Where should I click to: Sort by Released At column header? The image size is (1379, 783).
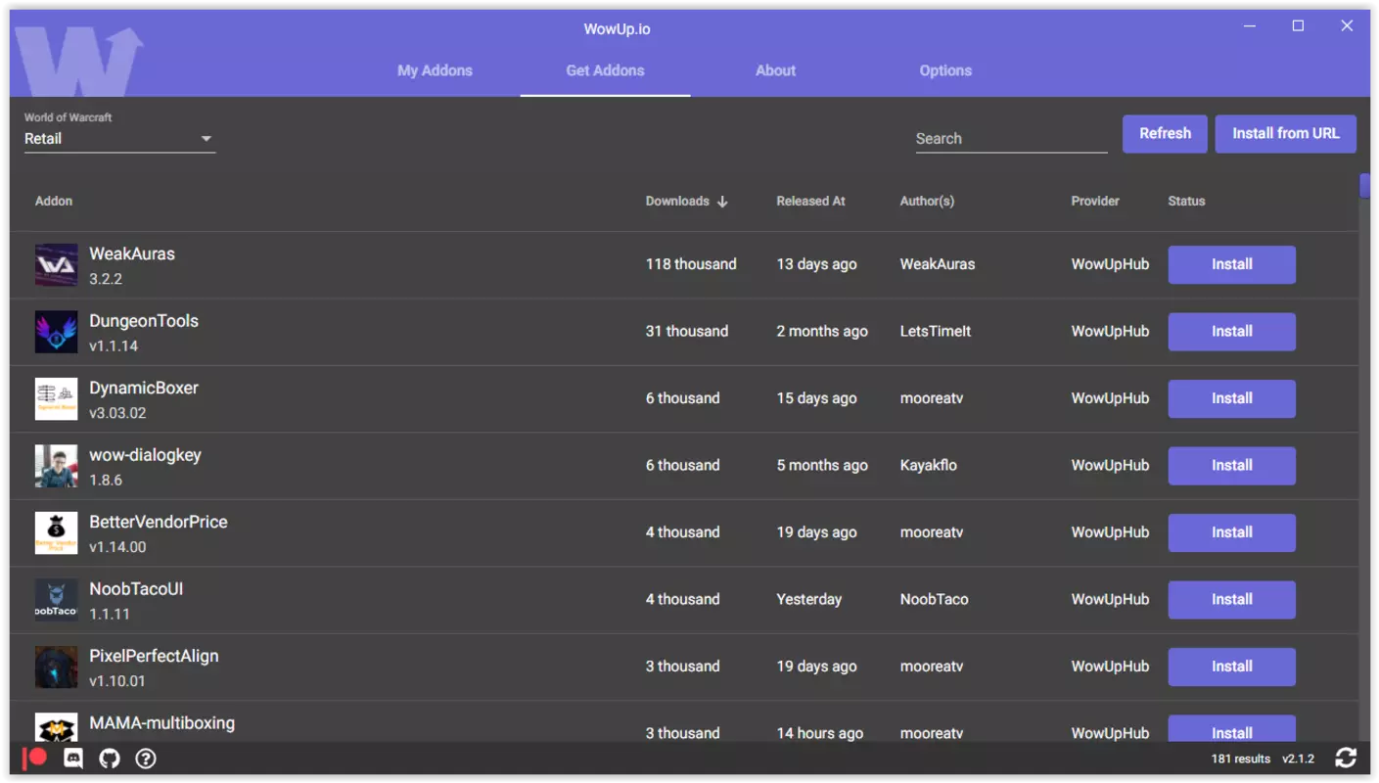(x=810, y=202)
